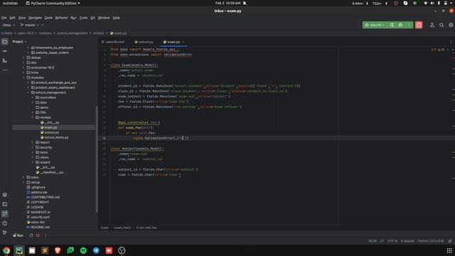This screenshot has height=256, width=455.
Task: Show Applications grid button
Action: (449, 250)
